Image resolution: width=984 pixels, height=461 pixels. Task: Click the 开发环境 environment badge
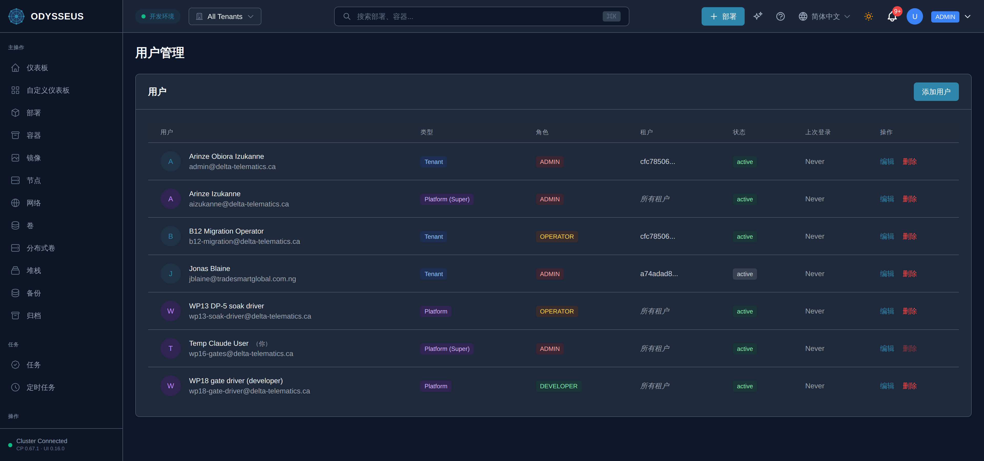pos(158,16)
